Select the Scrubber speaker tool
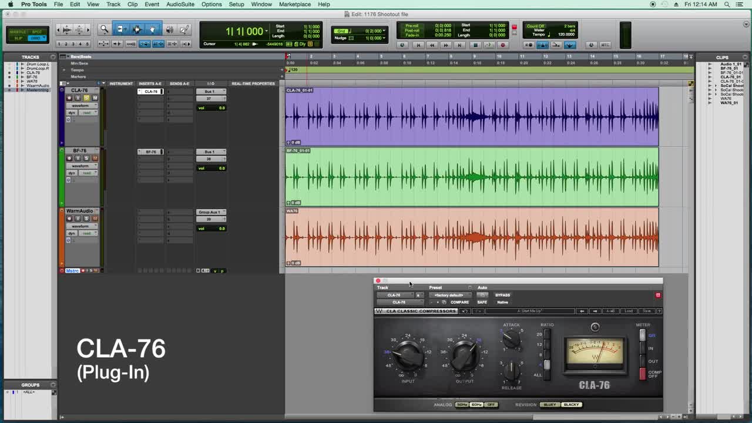Viewport: 752px width, 423px height. (x=169, y=29)
